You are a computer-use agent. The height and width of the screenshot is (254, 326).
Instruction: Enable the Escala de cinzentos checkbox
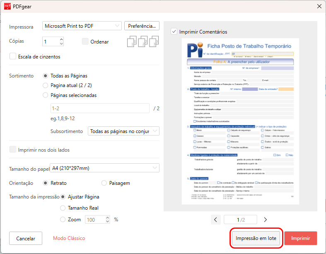(13, 56)
